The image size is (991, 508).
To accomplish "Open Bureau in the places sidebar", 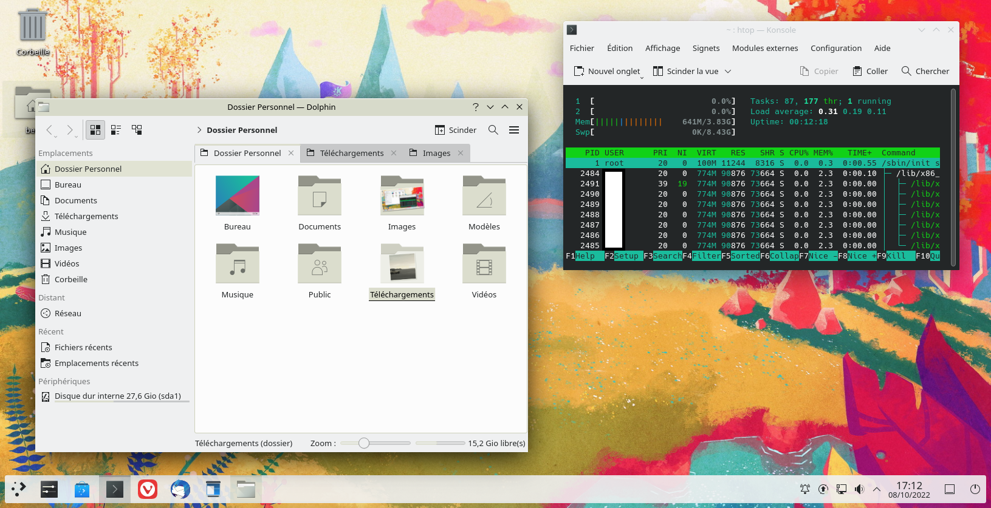I will 114,185.
